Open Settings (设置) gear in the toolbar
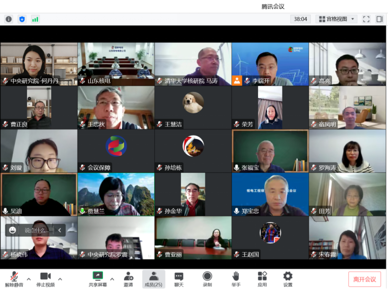Image resolution: width=388 pixels, height=289 pixels. point(288,278)
